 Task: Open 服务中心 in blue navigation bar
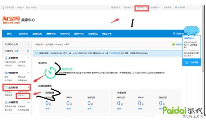point(79,34)
